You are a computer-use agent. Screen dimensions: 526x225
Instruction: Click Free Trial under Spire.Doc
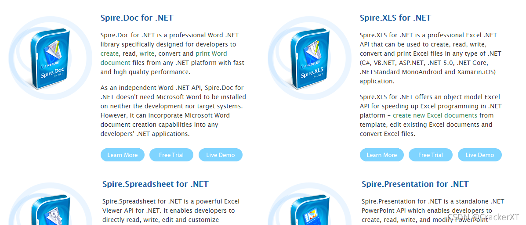171,155
